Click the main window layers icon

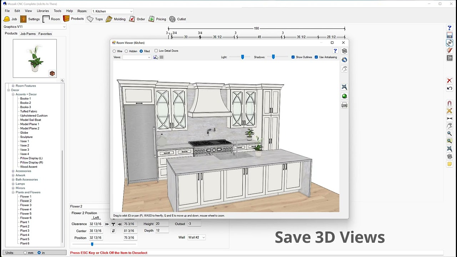coord(450,157)
